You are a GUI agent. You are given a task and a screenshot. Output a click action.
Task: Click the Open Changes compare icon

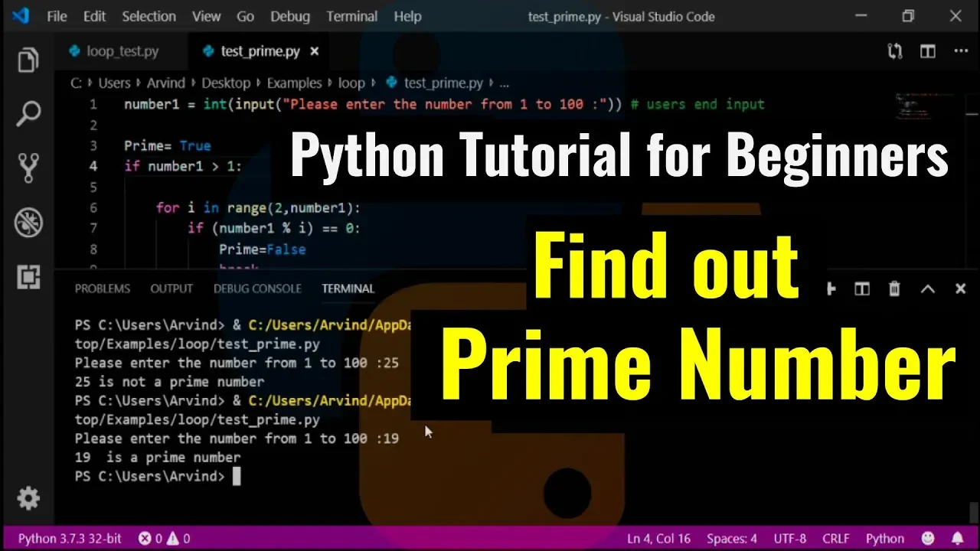[x=894, y=51]
